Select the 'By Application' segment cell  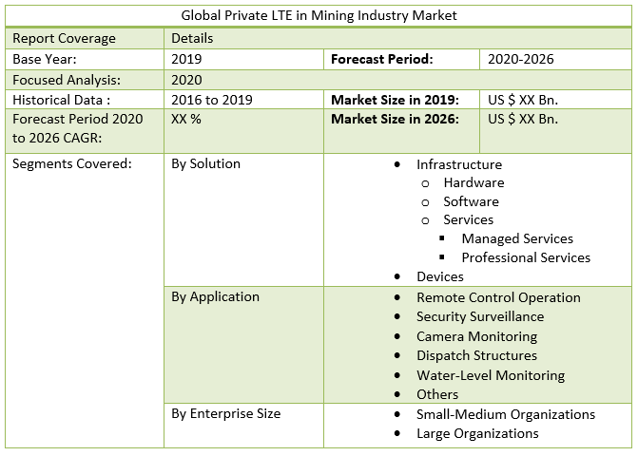point(215,296)
